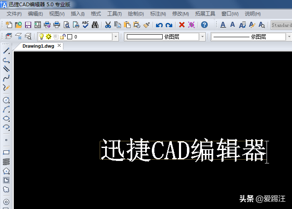Open the 修改(M) menu
This screenshot has width=292, height=209.
coord(181,14)
